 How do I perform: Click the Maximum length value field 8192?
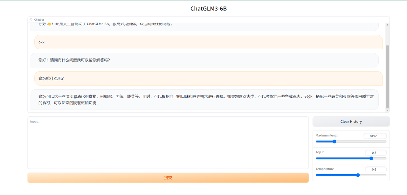(x=375, y=136)
